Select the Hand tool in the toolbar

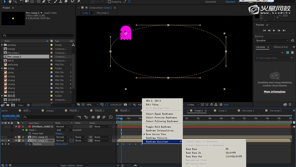[9, 2]
